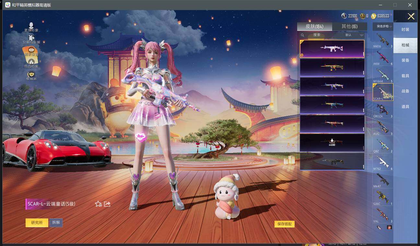Click the small red icon below VAL
420x246 pixels.
click(390, 227)
